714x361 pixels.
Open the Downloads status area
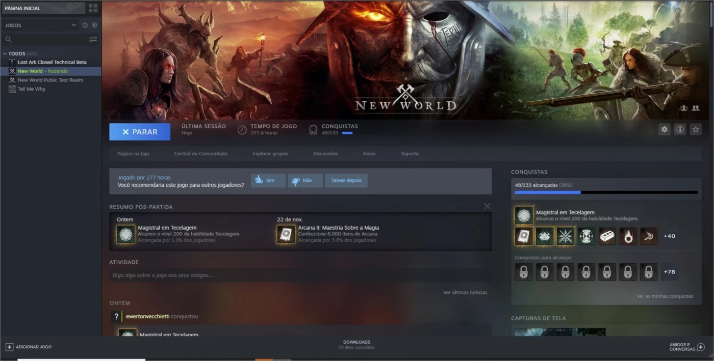point(356,345)
